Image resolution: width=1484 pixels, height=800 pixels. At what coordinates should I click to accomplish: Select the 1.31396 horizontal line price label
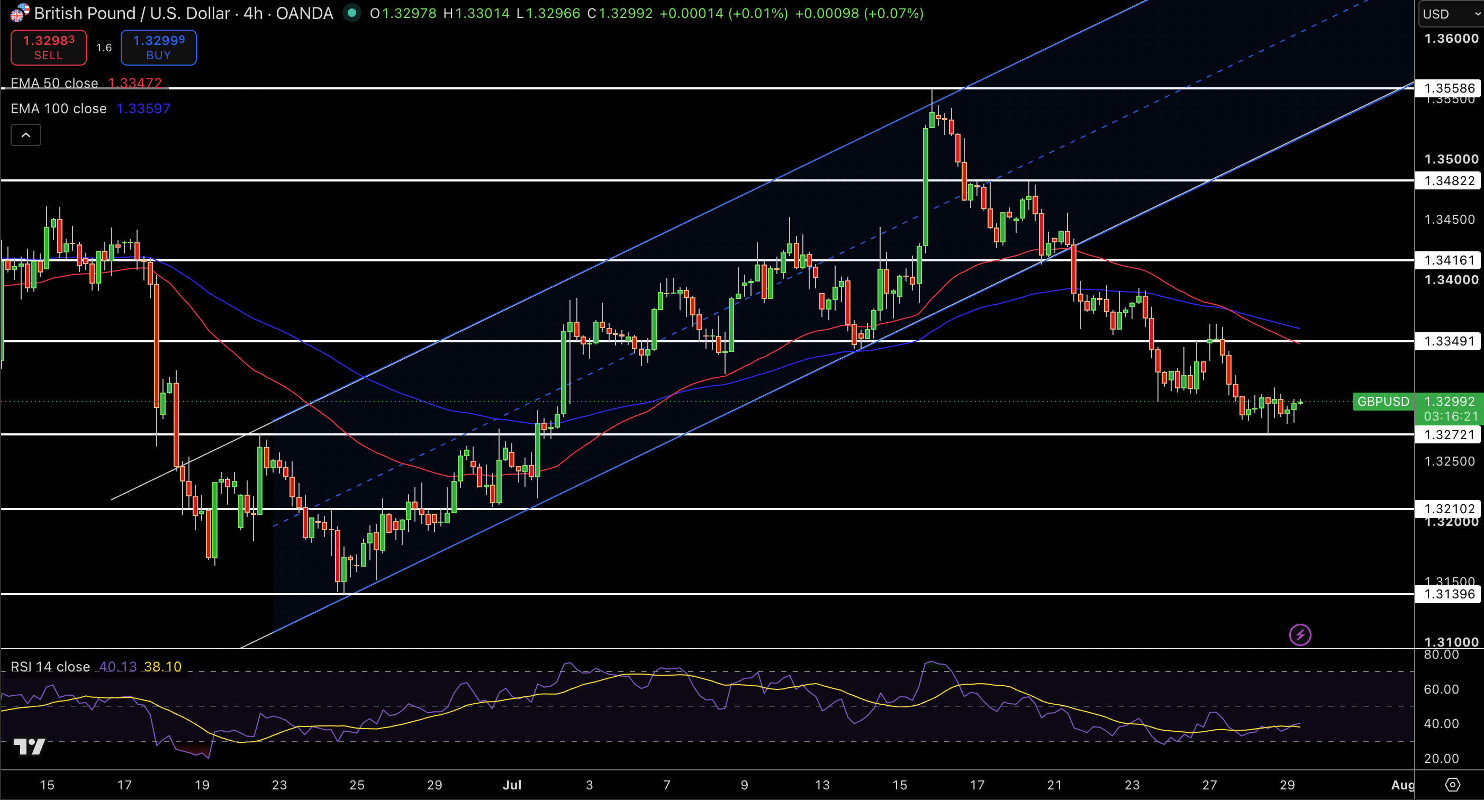(x=1449, y=594)
